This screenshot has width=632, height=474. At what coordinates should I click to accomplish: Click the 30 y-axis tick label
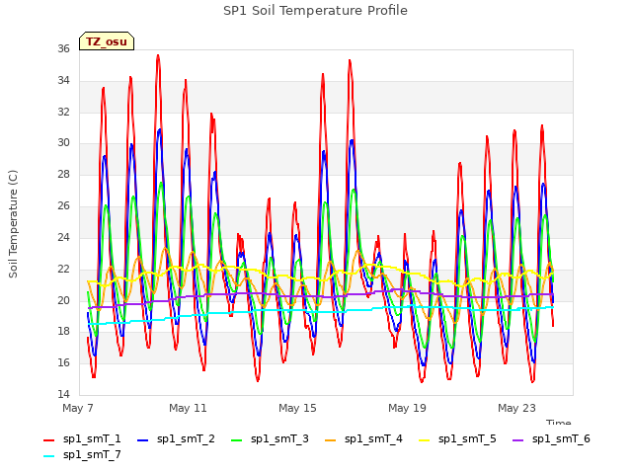(x=63, y=142)
